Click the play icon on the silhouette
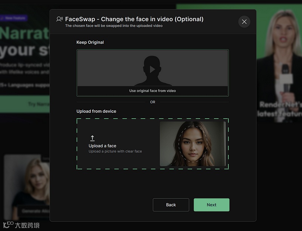The width and height of the screenshot is (302, 231). pos(153,69)
